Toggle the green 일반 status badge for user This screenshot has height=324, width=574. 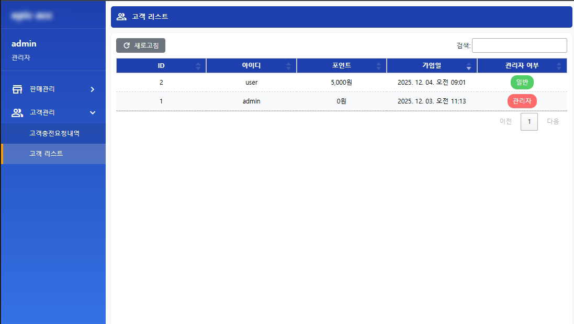tap(522, 82)
